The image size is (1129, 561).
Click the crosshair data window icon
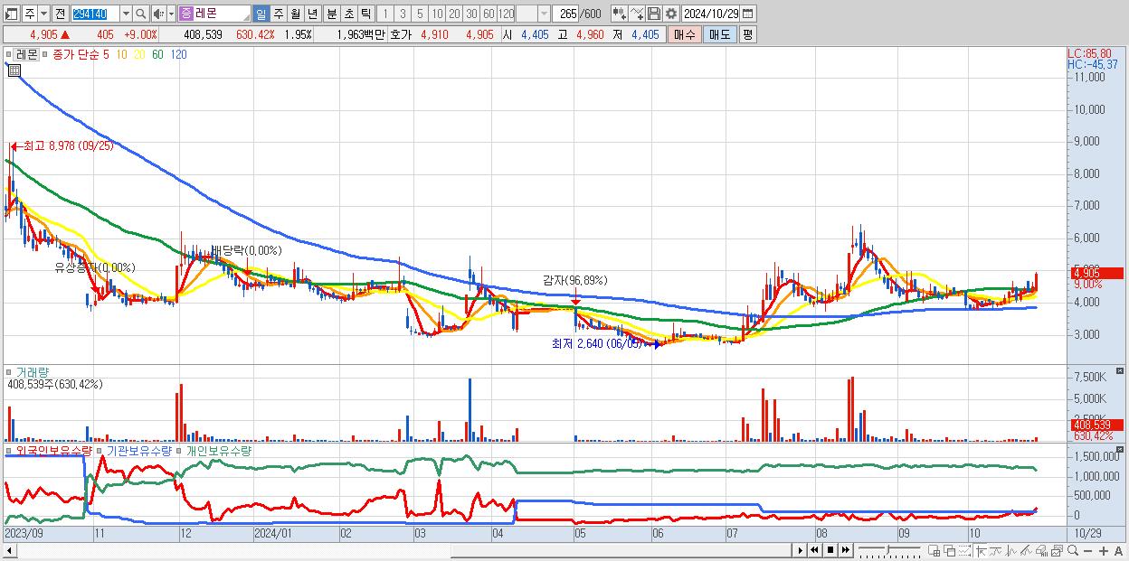click(x=935, y=551)
